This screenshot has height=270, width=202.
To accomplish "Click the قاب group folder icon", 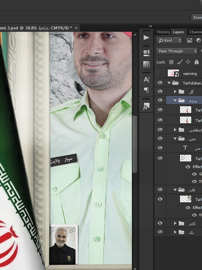I will pyautogui.click(x=181, y=190).
